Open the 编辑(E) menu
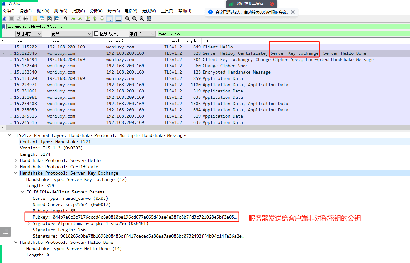410x263 pixels. [25, 11]
